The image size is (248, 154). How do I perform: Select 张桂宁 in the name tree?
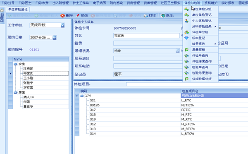28,83
